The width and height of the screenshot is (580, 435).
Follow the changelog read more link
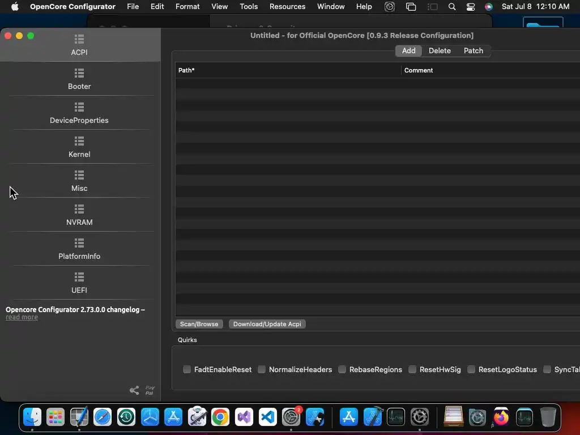(22, 317)
